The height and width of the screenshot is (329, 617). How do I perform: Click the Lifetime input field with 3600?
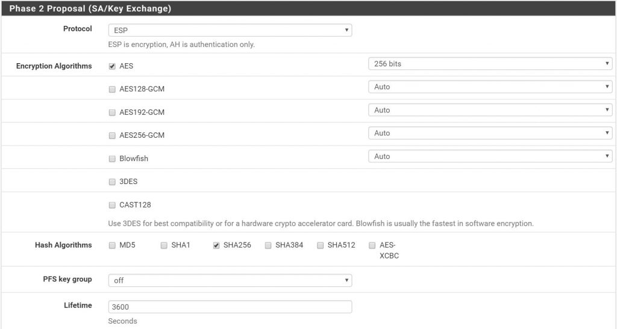coord(230,307)
